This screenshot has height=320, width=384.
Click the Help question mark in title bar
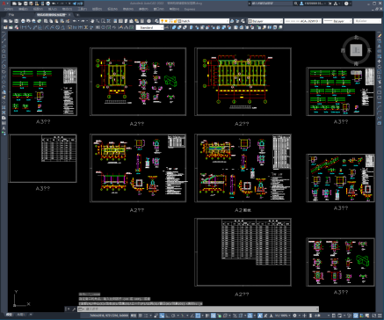[x=346, y=4]
